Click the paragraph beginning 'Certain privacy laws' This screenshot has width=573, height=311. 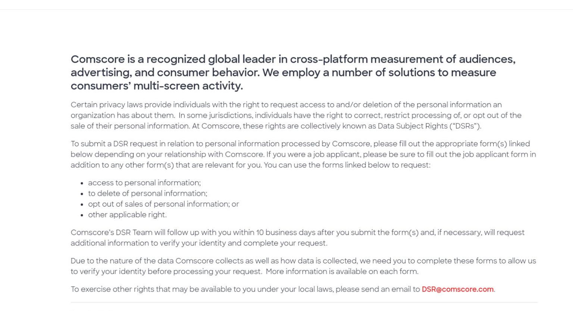coord(296,115)
